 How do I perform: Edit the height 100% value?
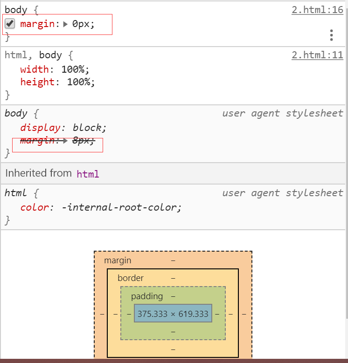pos(78,82)
